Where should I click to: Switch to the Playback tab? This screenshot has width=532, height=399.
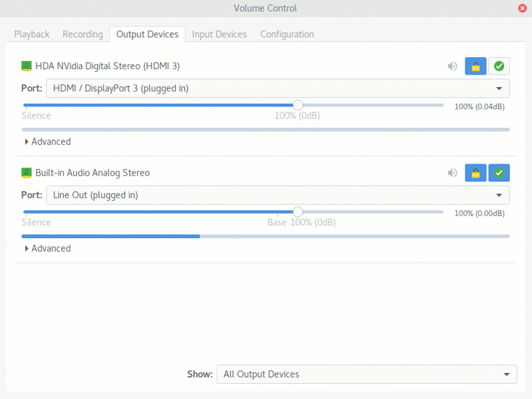pyautogui.click(x=31, y=35)
